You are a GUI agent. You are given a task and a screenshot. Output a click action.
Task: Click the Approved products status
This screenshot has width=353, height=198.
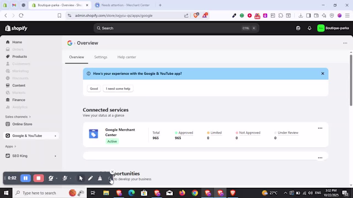[x=184, y=133]
